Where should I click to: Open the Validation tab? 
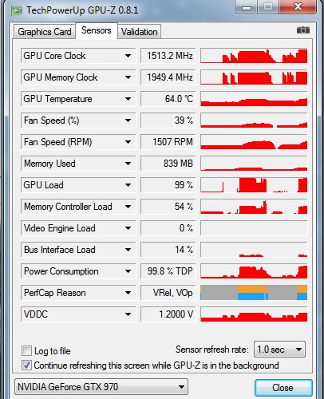point(140,32)
